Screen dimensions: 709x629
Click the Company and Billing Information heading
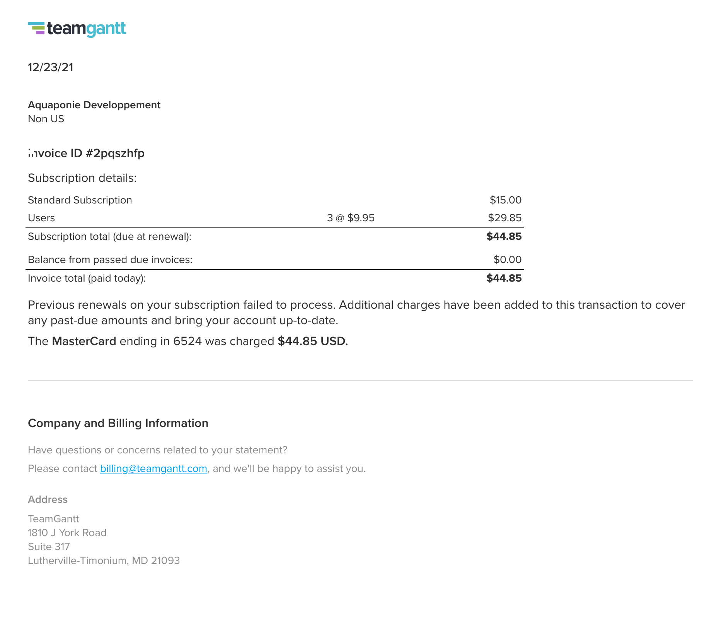click(x=118, y=423)
